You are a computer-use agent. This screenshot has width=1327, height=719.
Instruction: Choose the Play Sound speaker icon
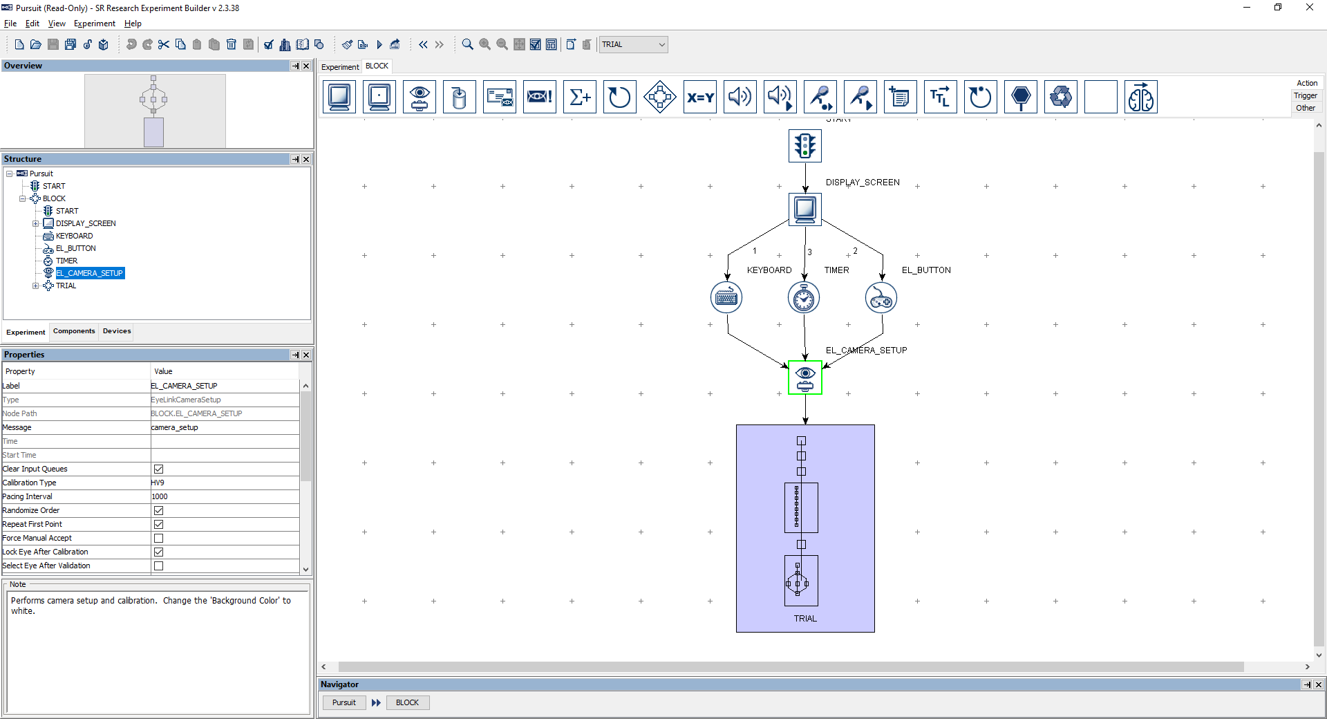point(740,97)
